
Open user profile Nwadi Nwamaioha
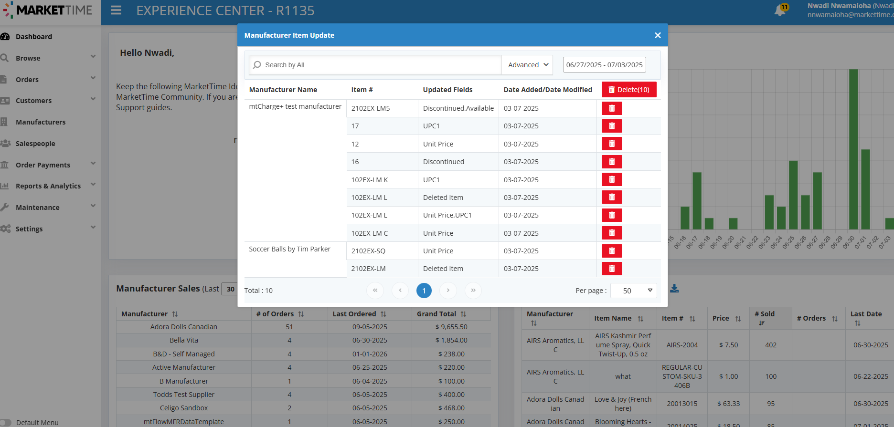coord(850,10)
